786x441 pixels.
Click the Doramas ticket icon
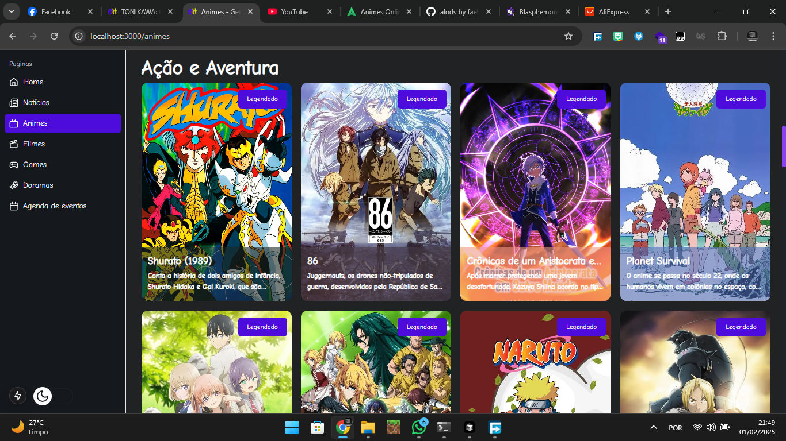tap(14, 185)
